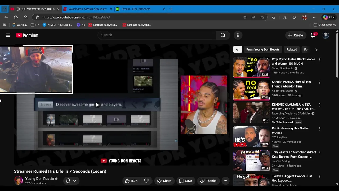
Task: Open YTMP3 YouTube bookmark
Action: pos(57,25)
